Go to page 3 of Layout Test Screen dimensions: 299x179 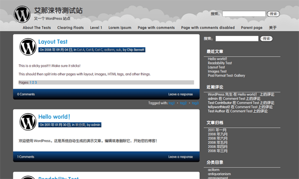pos(36,83)
